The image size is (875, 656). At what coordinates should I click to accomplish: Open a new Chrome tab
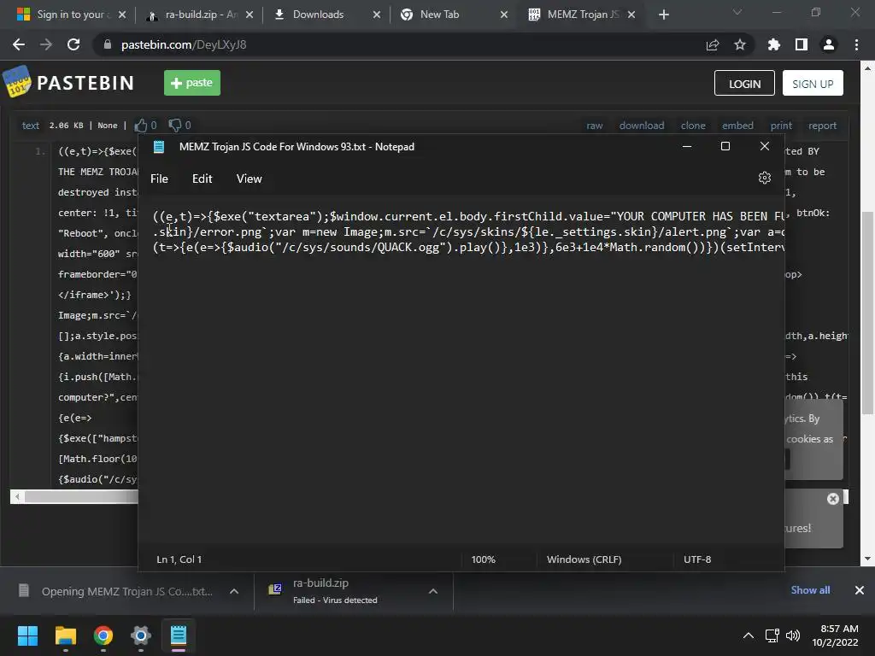coord(663,15)
